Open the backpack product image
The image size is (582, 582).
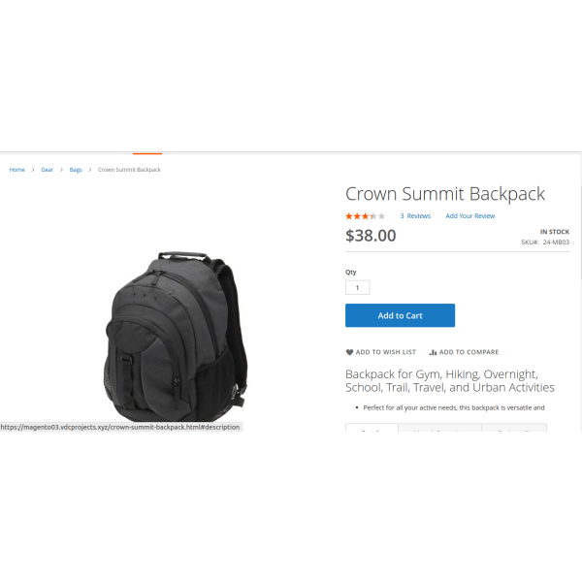click(x=176, y=336)
